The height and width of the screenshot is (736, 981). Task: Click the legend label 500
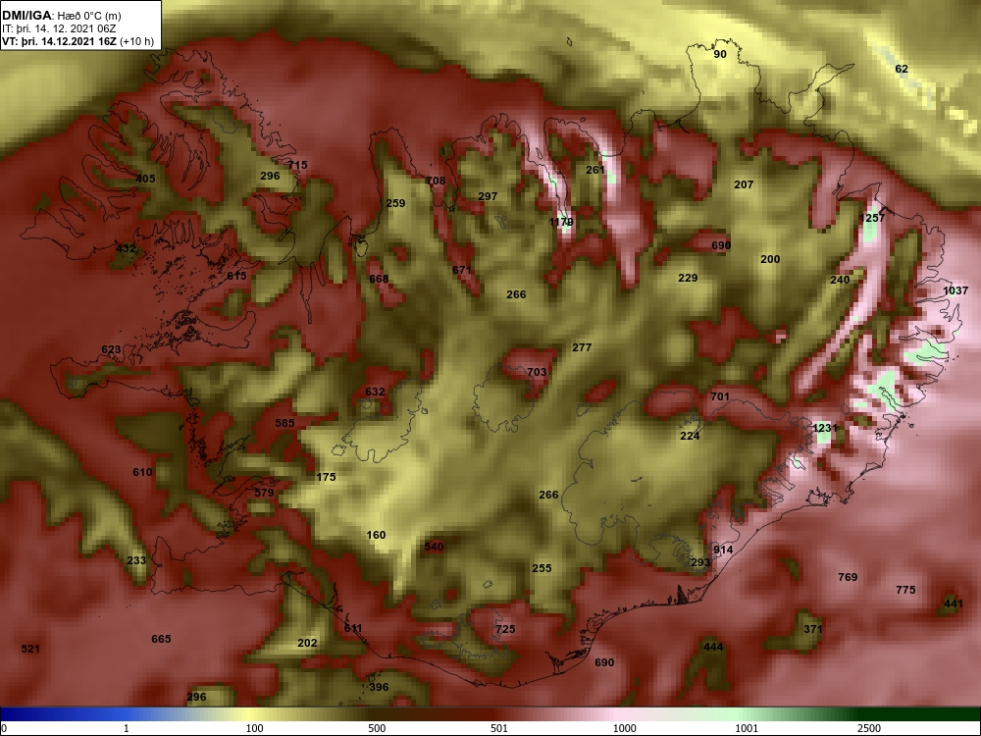point(377,728)
